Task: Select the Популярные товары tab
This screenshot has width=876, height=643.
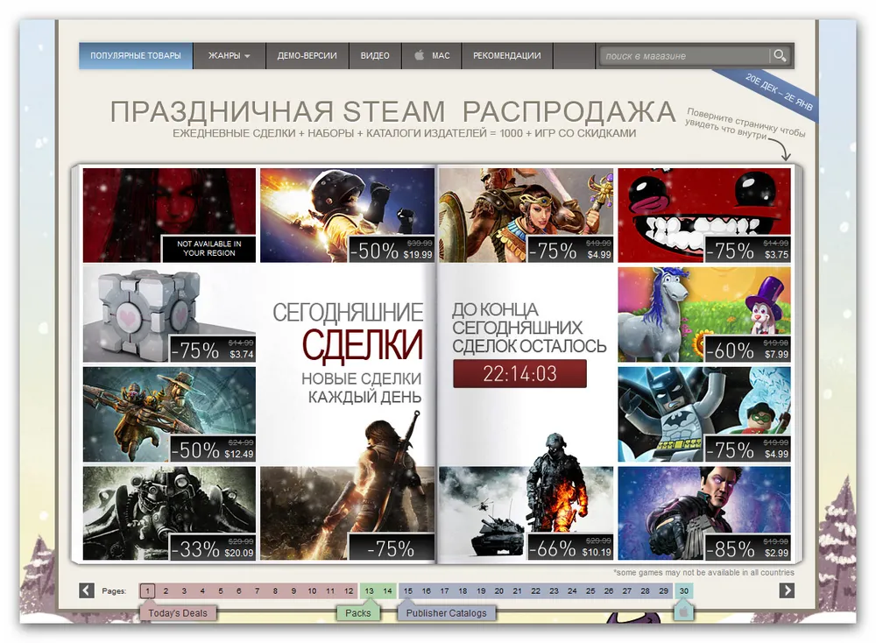Action: (x=135, y=56)
